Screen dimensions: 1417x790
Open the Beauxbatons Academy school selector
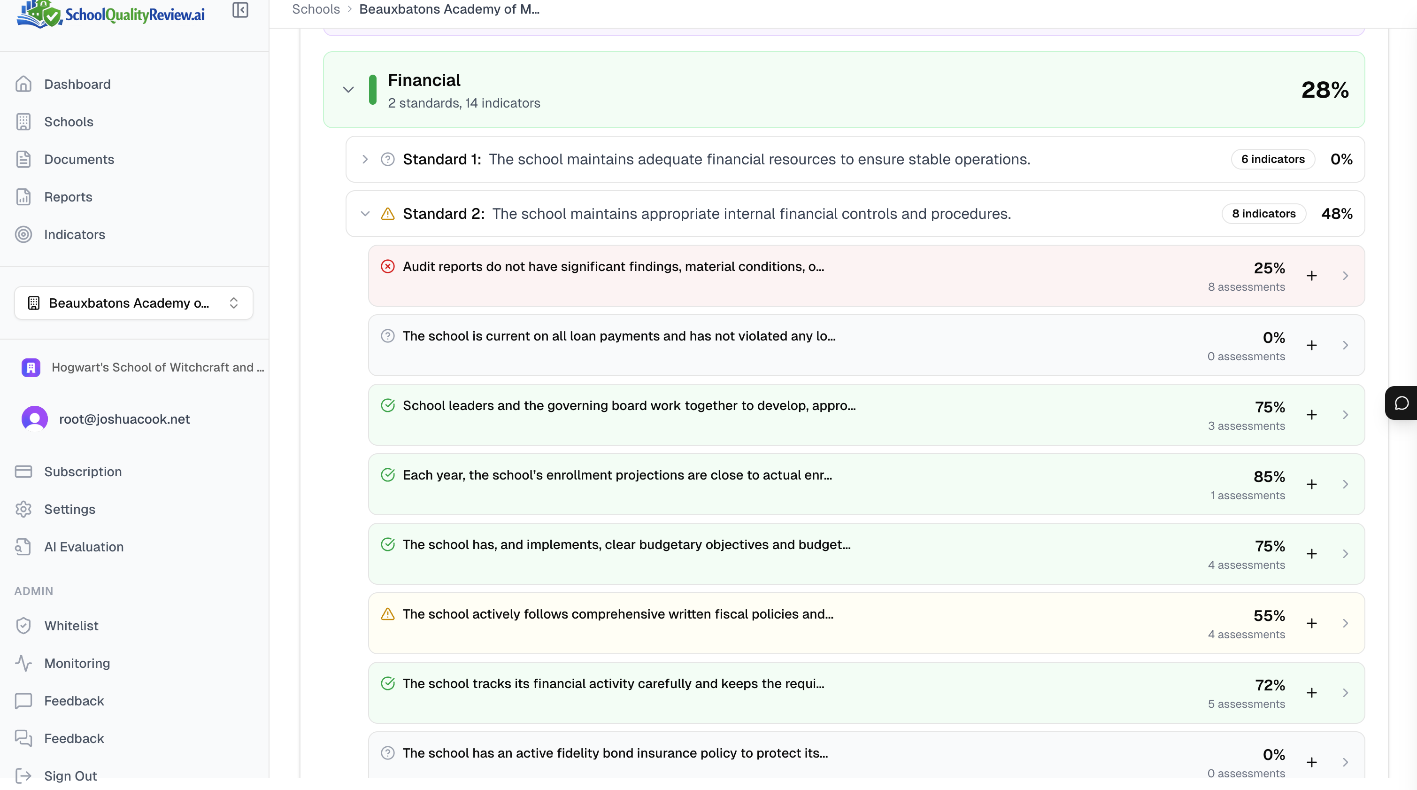coord(133,303)
